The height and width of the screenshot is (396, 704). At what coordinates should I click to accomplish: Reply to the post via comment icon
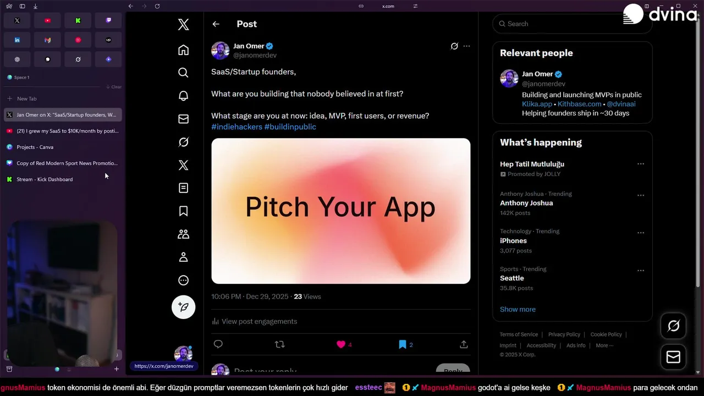(x=218, y=344)
